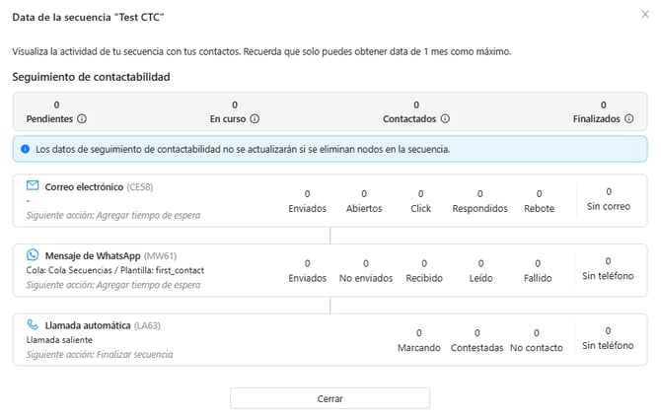Select the Mensaje de WhatsApp node title
Screen dimensions: 661x417
click(93, 256)
